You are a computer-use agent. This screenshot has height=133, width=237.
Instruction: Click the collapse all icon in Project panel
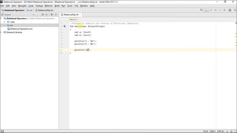[x=47, y=14]
